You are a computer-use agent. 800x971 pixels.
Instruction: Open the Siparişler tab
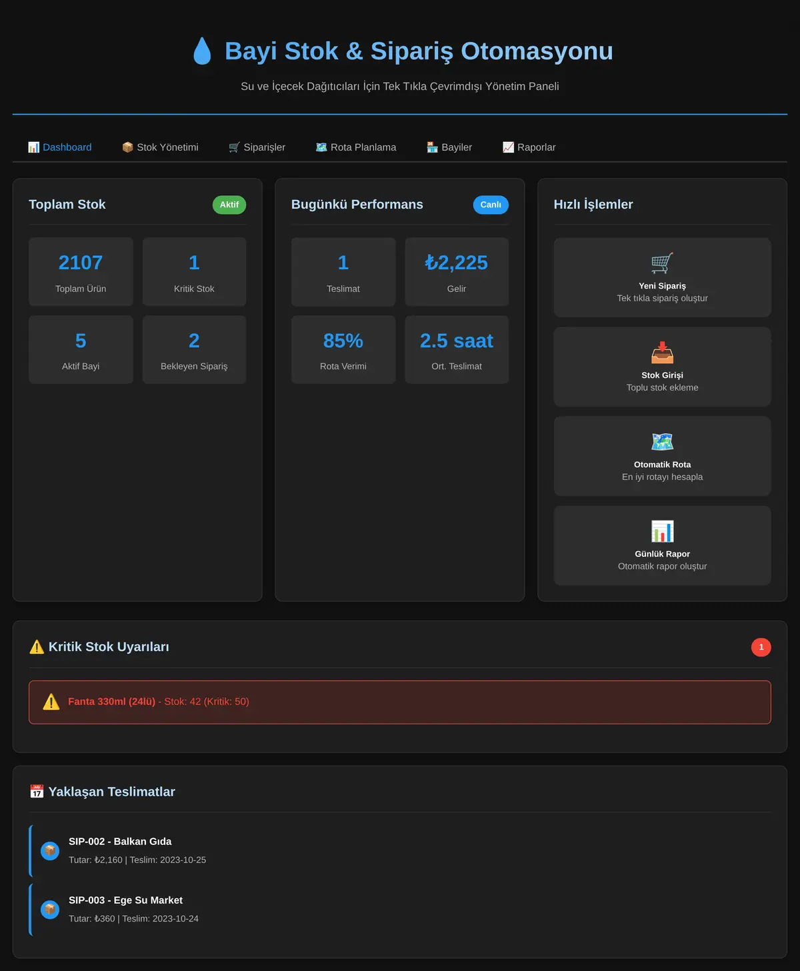point(257,147)
